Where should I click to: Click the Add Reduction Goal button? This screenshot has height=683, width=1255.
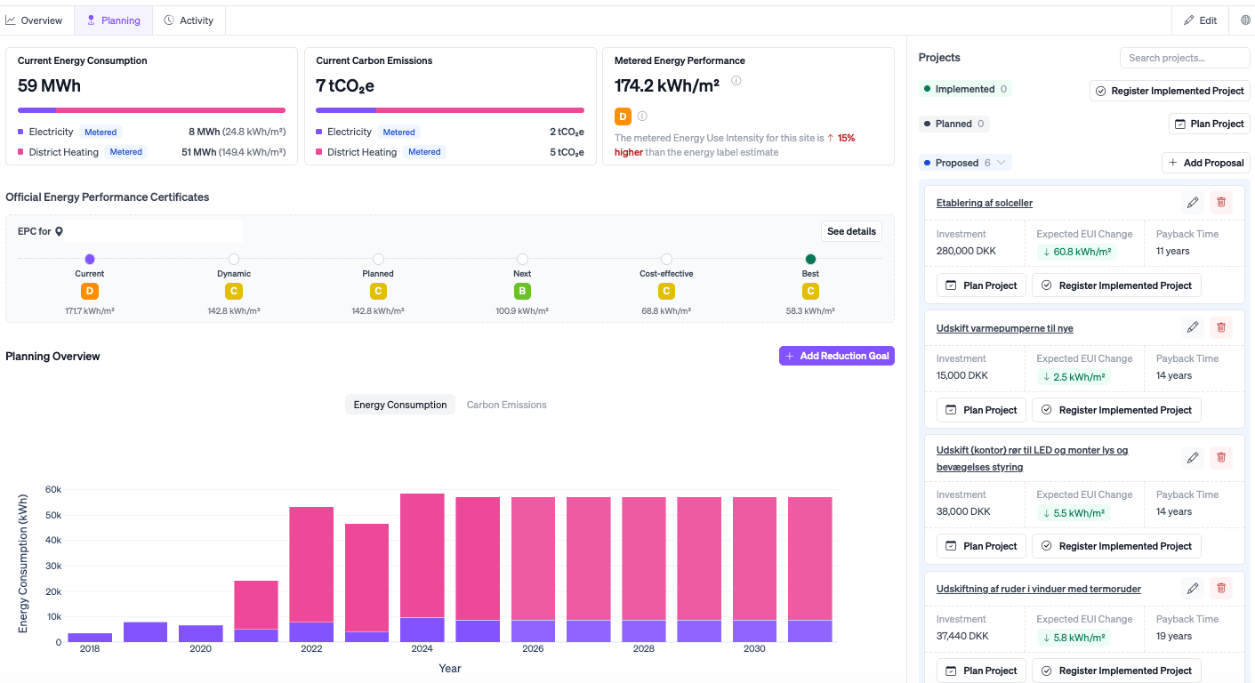coord(836,356)
